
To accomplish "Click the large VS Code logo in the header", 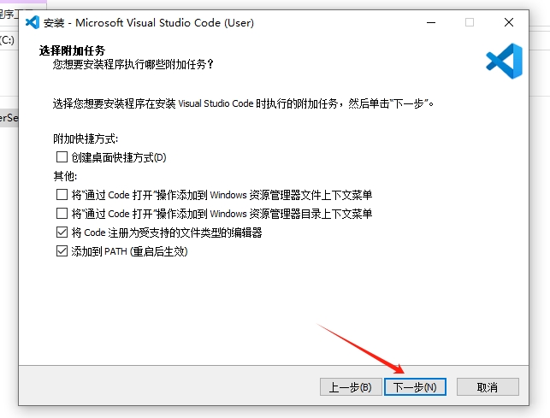I will click(504, 61).
